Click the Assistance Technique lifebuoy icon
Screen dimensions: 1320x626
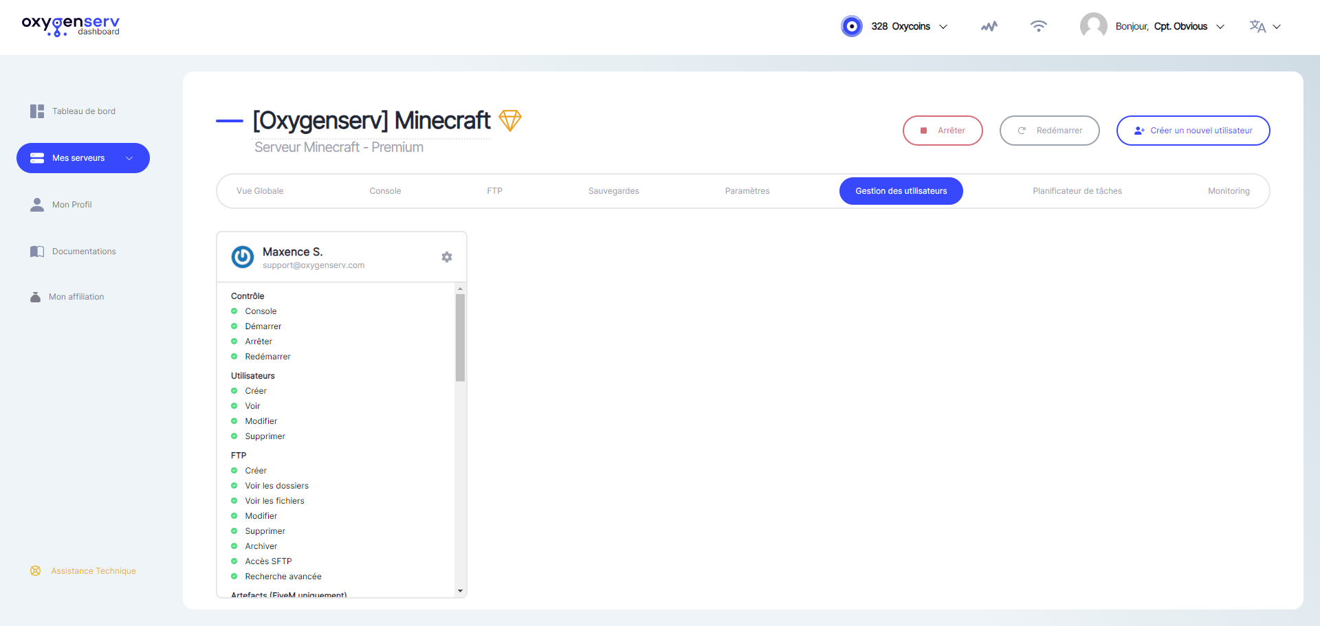point(36,571)
